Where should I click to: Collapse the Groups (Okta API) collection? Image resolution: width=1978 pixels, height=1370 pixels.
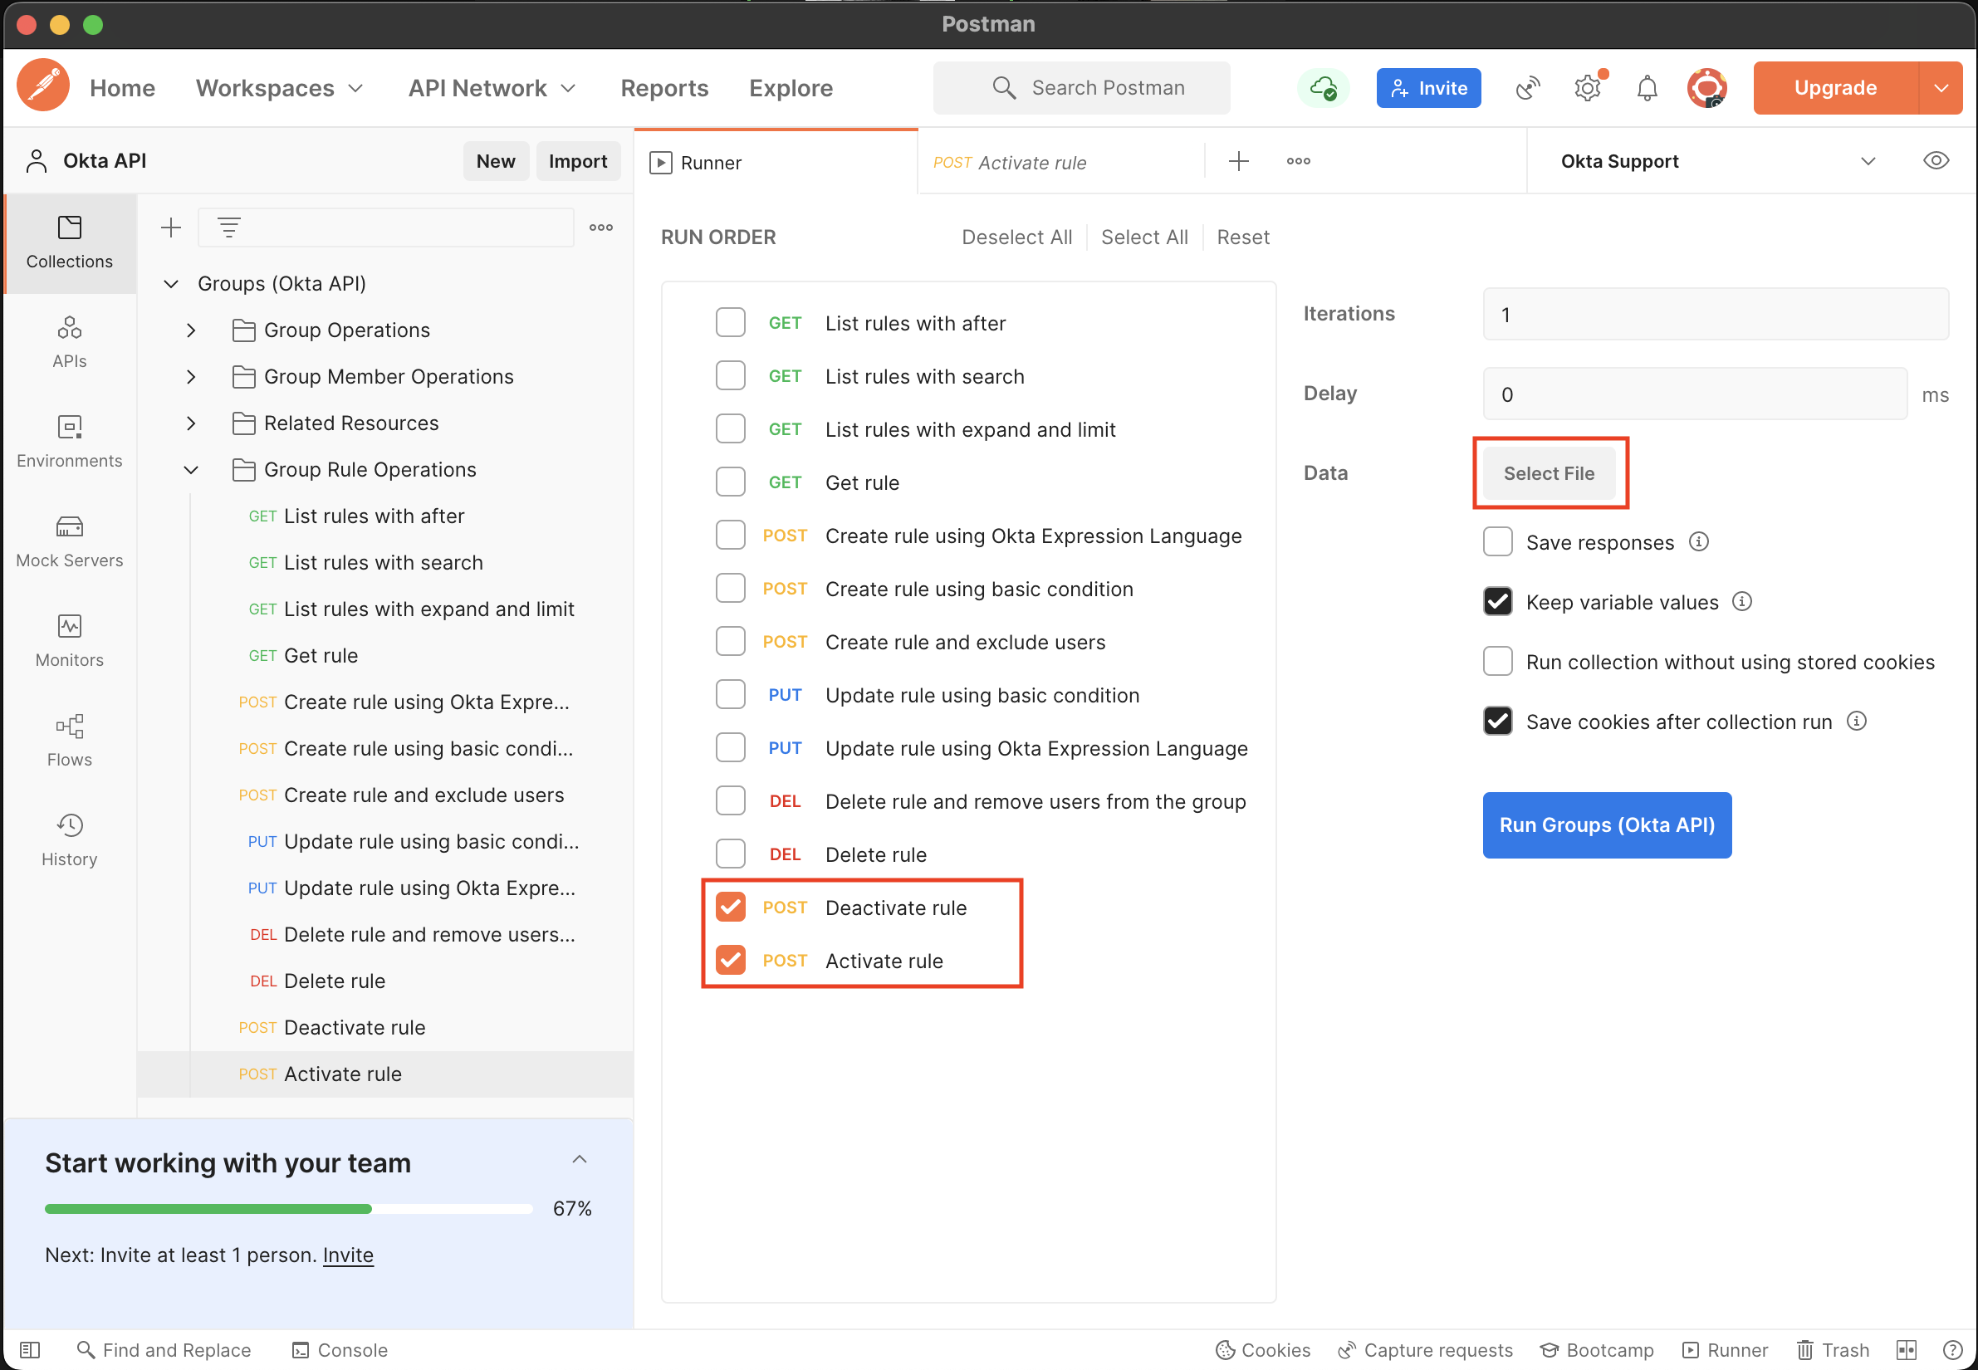[x=171, y=283]
